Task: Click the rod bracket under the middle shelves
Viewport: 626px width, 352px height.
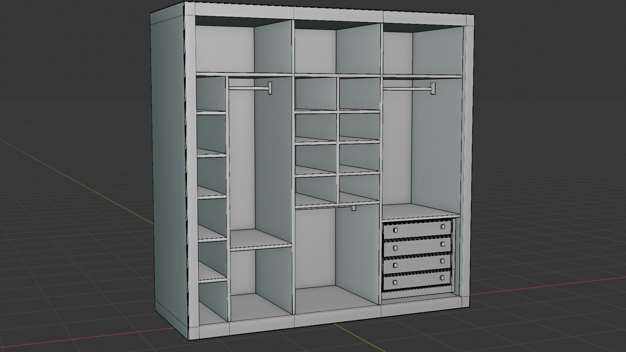Action: [353, 208]
